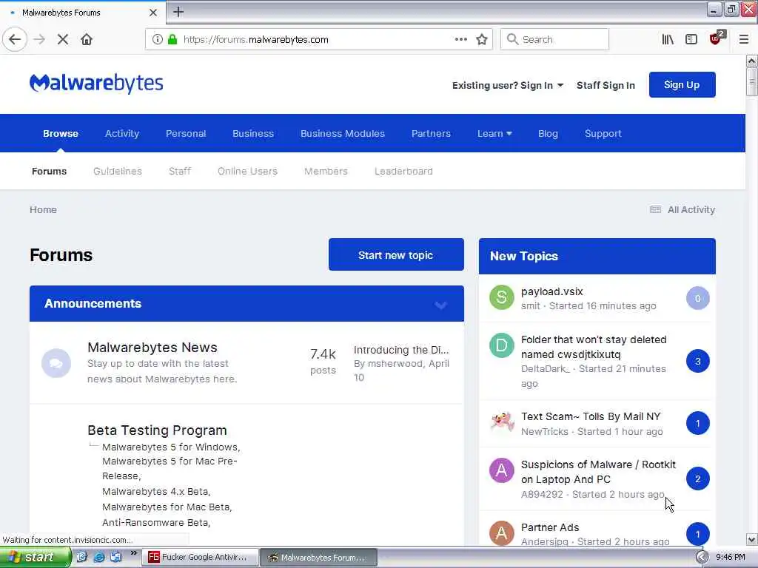Open Text Scam~ Tolls By Mail NY topic
This screenshot has width=758, height=568.
coord(591,417)
